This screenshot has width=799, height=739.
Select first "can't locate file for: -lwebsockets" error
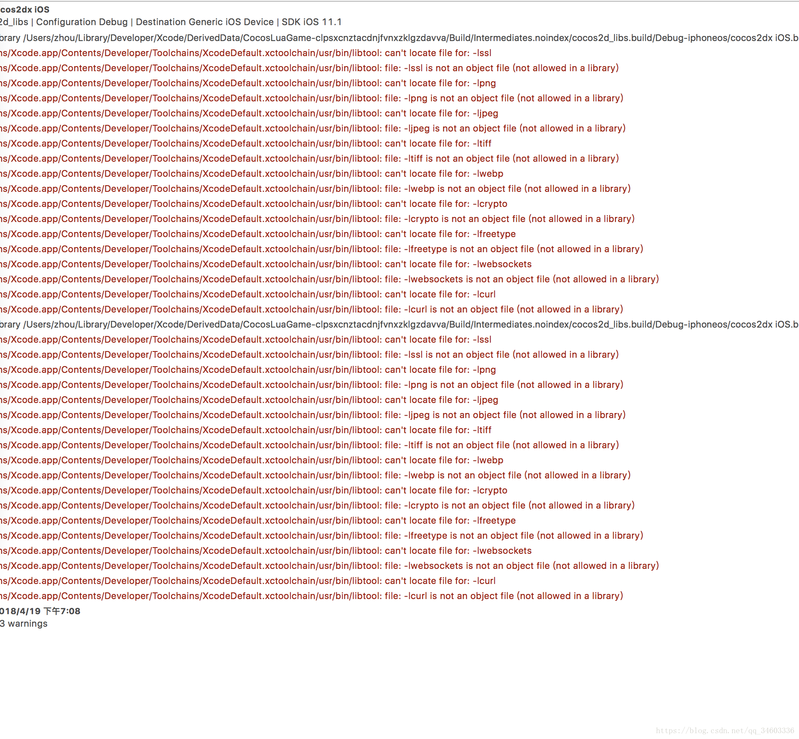click(266, 264)
